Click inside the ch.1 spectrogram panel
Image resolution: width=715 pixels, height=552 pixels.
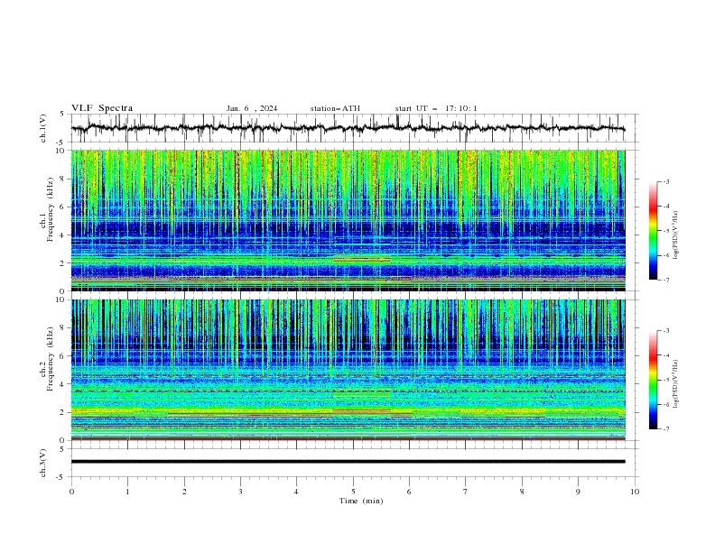[348, 220]
